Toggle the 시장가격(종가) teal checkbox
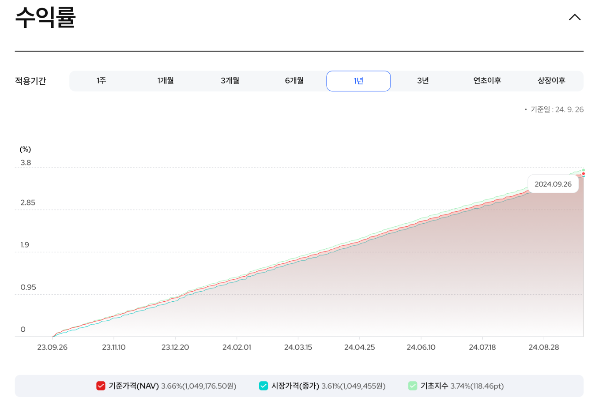This screenshot has width=595, height=405. click(264, 386)
